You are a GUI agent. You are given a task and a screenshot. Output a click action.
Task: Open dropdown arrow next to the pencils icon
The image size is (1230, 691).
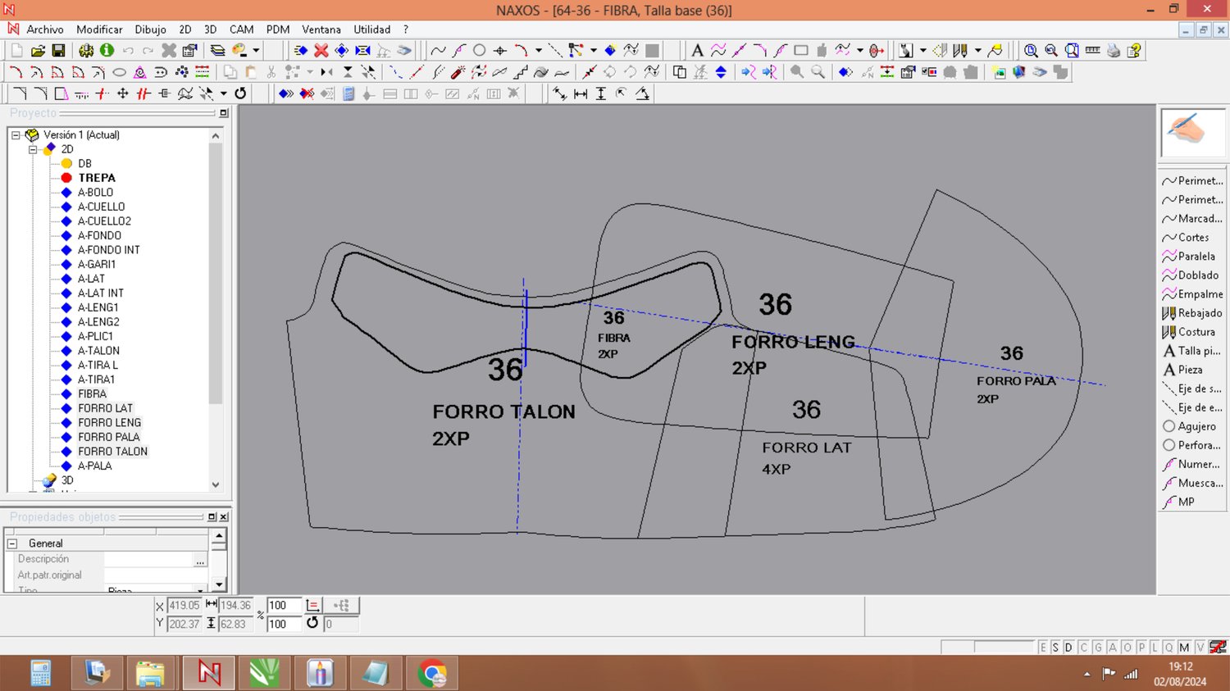(977, 51)
